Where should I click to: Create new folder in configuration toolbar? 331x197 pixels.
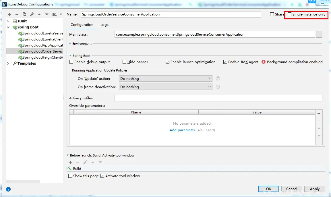(x=54, y=14)
